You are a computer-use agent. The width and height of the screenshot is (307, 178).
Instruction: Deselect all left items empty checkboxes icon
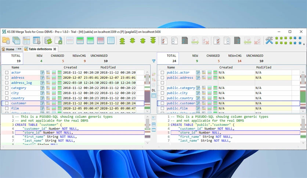pyautogui.click(x=174, y=40)
